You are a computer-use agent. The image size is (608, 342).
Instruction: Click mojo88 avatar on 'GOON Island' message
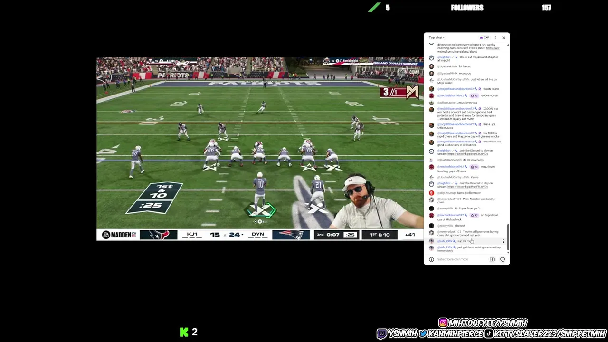click(431, 89)
